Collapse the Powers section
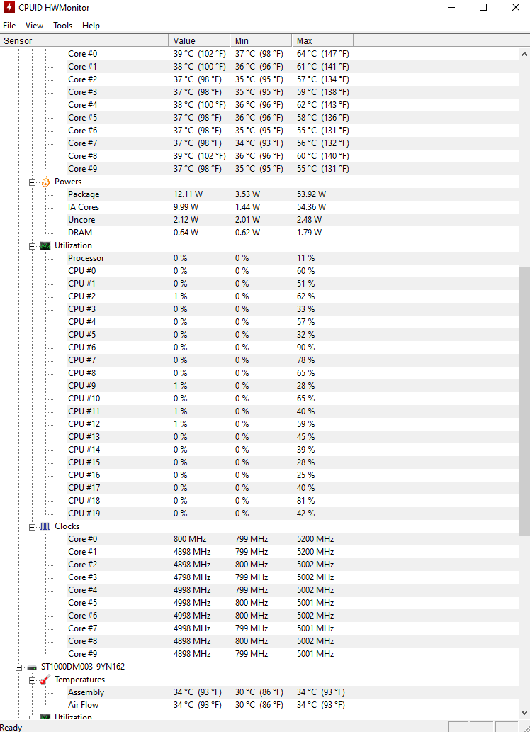The image size is (530, 732). (x=32, y=182)
